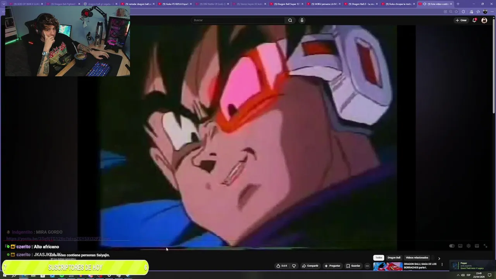Open the DRAGON BALL SAGA DE LOS BORRACHOS title
496x279 pixels.
[x=420, y=266]
